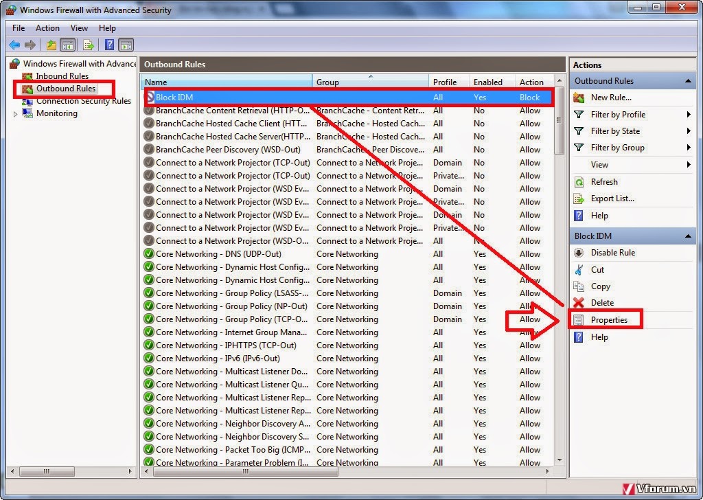Click the New Rule icon in Actions
703x500 pixels.
click(579, 98)
